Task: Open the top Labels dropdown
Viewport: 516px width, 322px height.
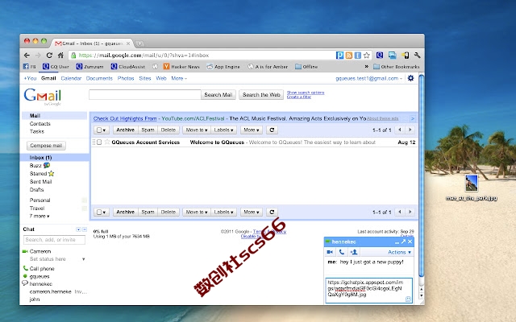Action: coord(223,130)
